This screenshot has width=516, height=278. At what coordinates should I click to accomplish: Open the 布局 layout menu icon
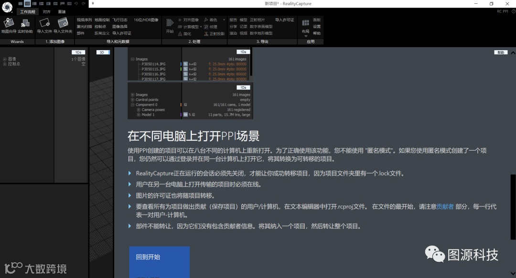coord(305,23)
